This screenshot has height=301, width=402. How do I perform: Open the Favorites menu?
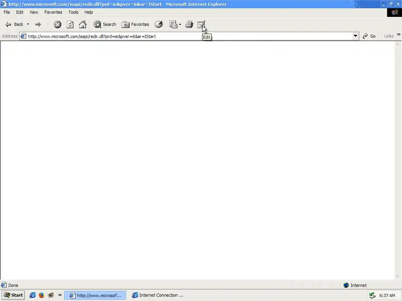click(53, 12)
